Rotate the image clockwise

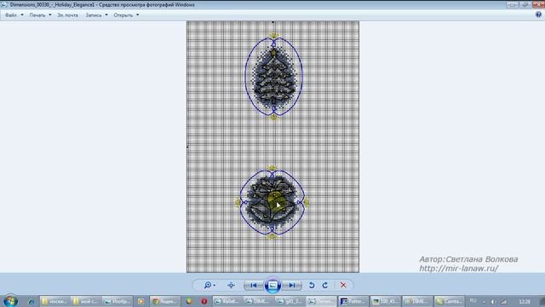point(325,286)
